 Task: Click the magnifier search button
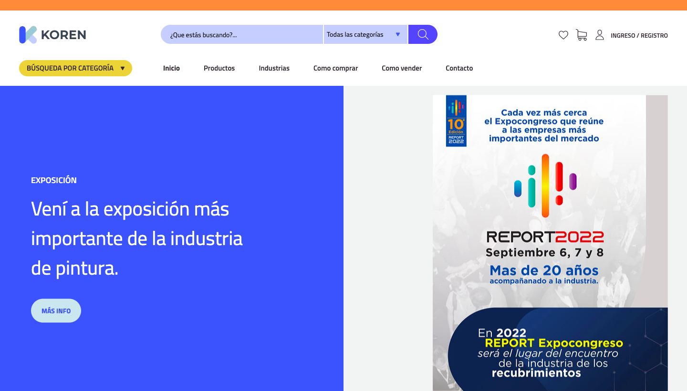(423, 34)
